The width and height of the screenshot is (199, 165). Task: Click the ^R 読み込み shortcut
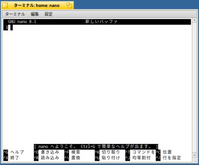[46, 158]
